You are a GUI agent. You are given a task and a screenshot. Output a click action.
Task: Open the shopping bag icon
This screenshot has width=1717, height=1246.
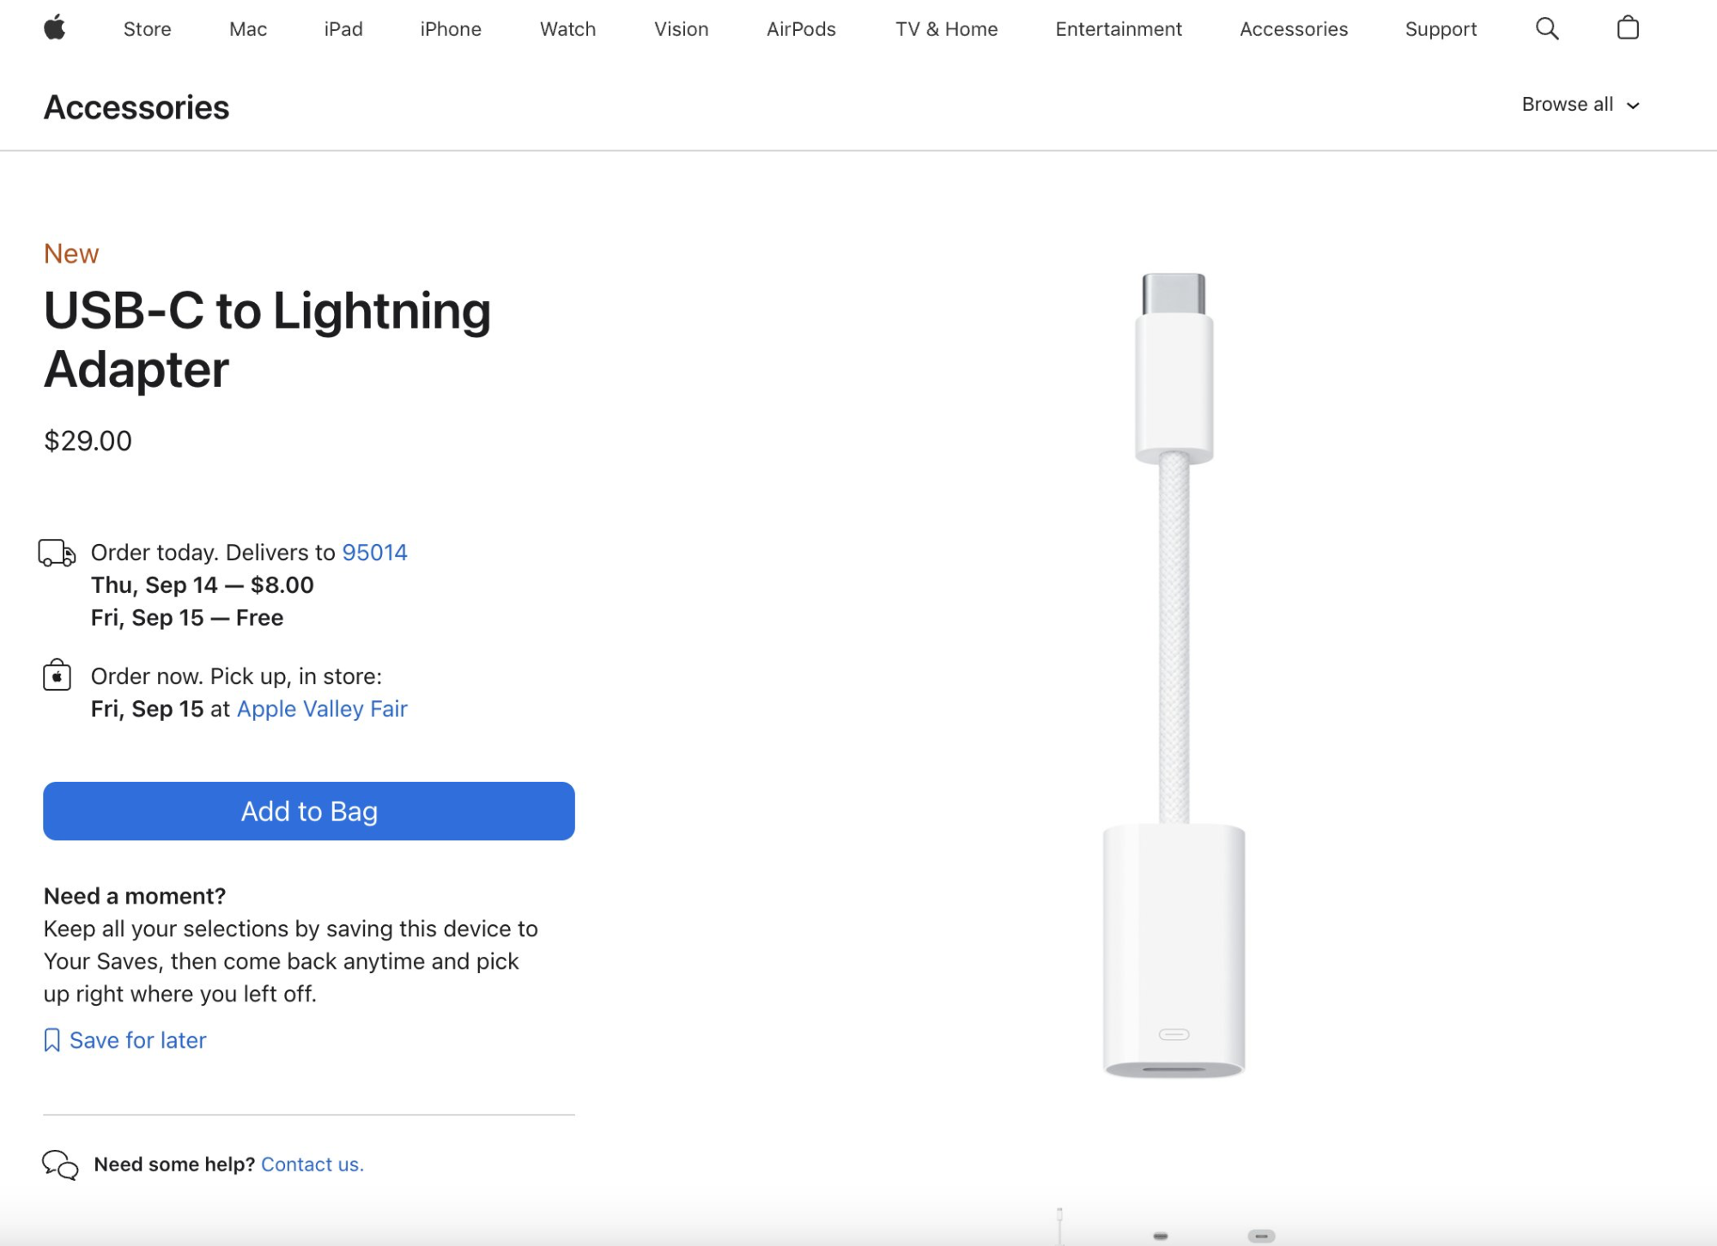pos(1628,28)
